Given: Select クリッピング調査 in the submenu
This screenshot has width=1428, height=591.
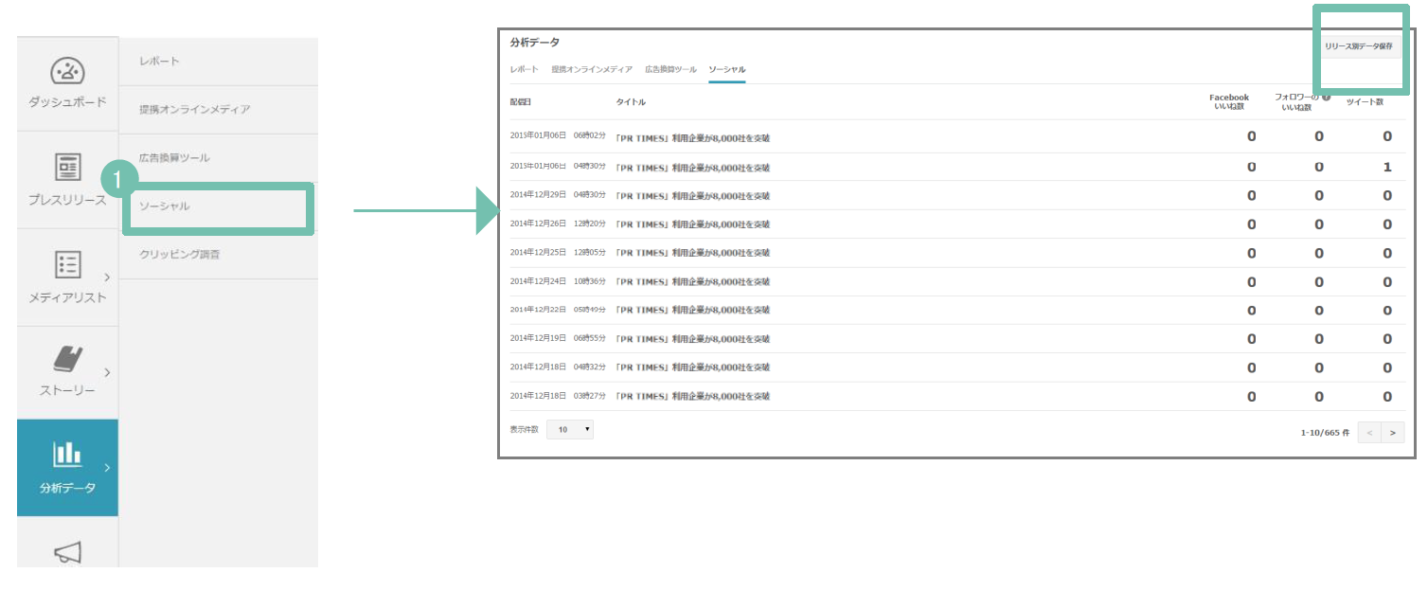Looking at the screenshot, I should coord(180,255).
